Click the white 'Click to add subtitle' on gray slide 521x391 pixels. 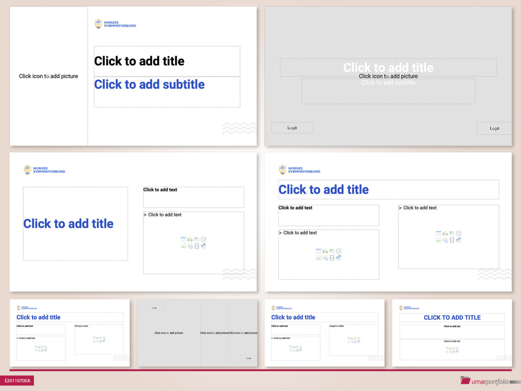tap(388, 82)
